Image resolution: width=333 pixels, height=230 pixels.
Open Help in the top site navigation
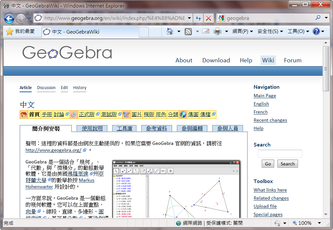(x=246, y=60)
